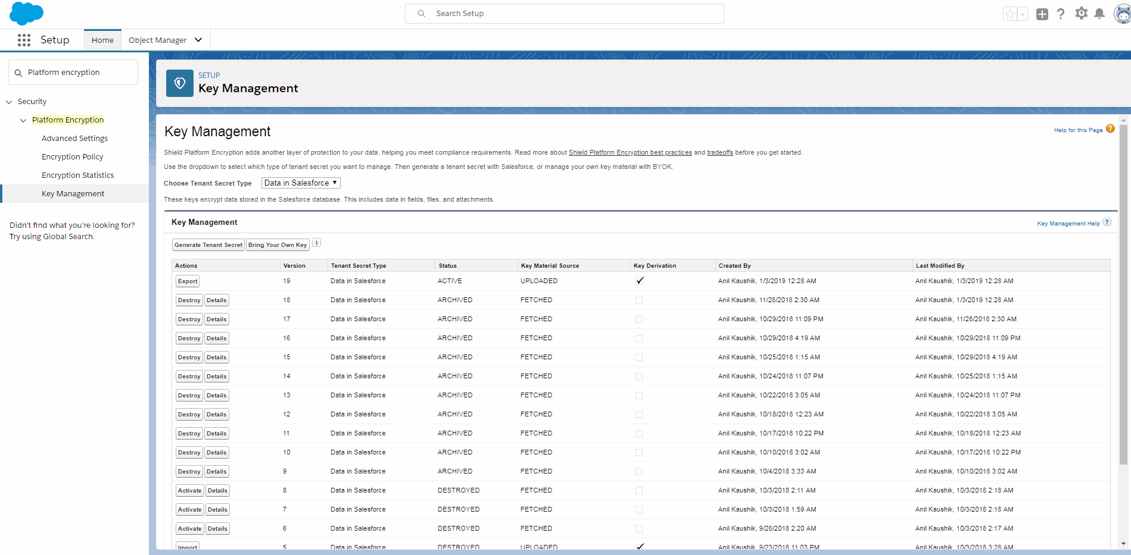1131x555 pixels.
Task: Expand the Object Manager dropdown arrow
Action: click(198, 40)
